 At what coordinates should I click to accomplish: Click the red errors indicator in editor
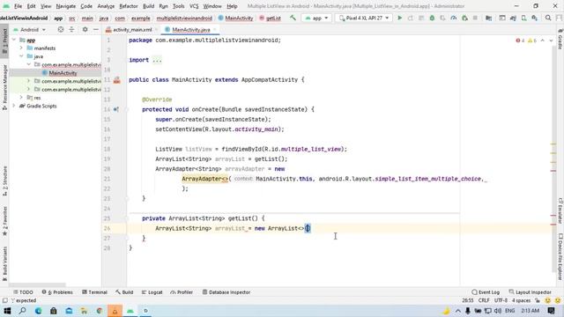click(x=520, y=41)
